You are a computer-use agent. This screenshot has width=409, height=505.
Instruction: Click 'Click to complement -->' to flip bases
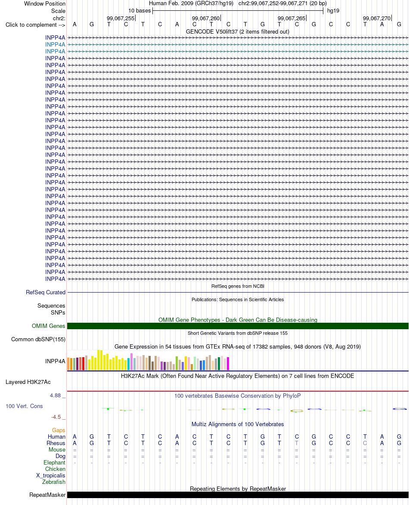pyautogui.click(x=35, y=25)
